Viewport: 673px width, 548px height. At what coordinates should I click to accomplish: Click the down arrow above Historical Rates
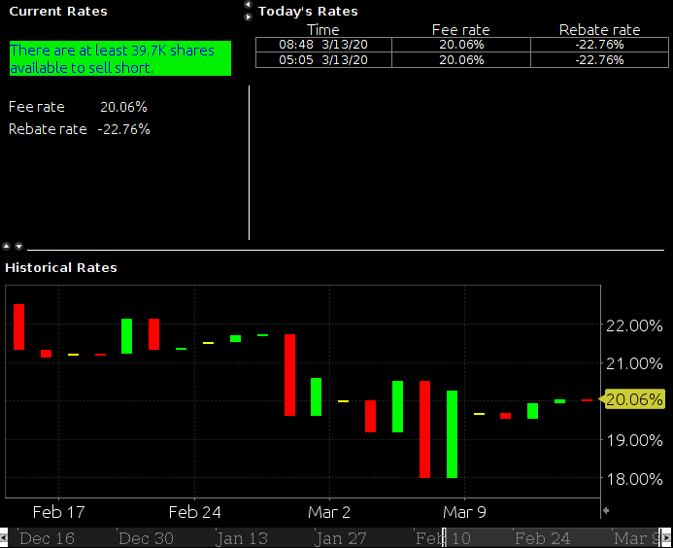pos(18,246)
